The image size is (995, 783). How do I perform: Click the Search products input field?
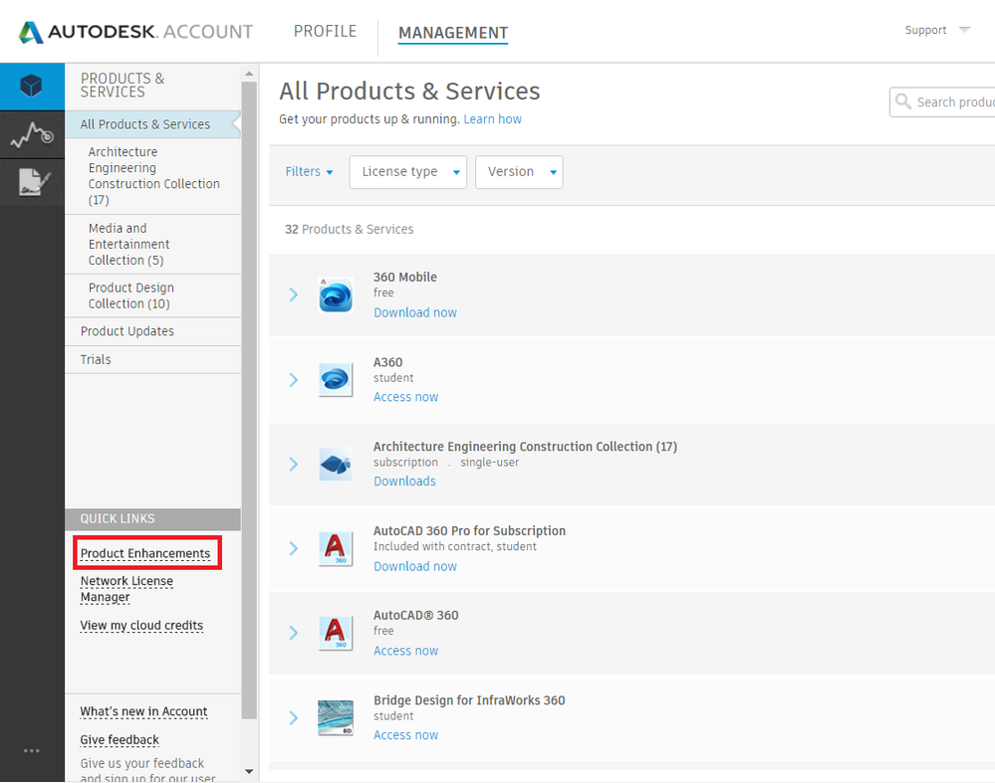(x=942, y=102)
